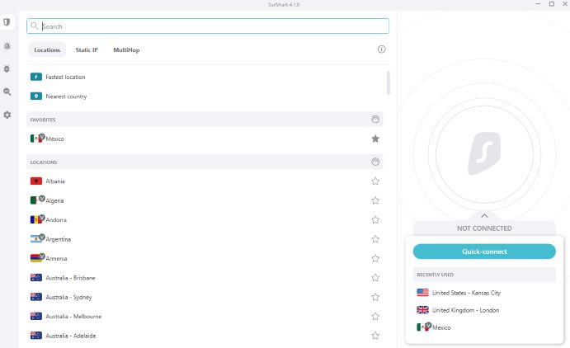Image resolution: width=570 pixels, height=348 pixels.
Task: Favorite Albania with its star
Action: click(375, 181)
